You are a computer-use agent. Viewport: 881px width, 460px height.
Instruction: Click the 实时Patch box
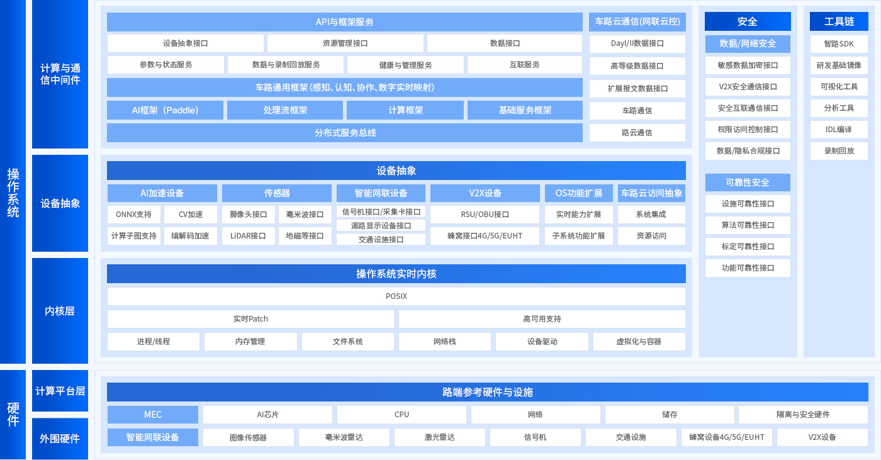click(250, 319)
